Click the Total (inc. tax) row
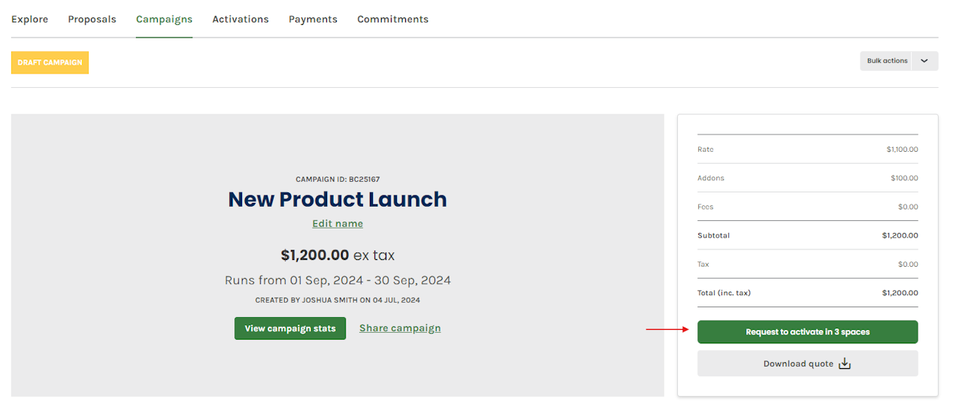This screenshot has height=411, width=962. point(807,293)
